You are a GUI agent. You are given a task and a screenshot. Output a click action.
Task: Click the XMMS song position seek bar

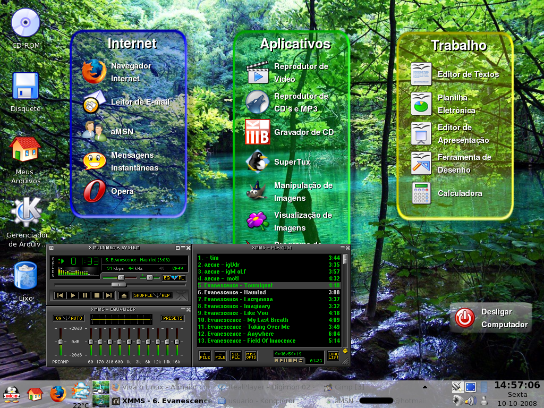click(120, 285)
